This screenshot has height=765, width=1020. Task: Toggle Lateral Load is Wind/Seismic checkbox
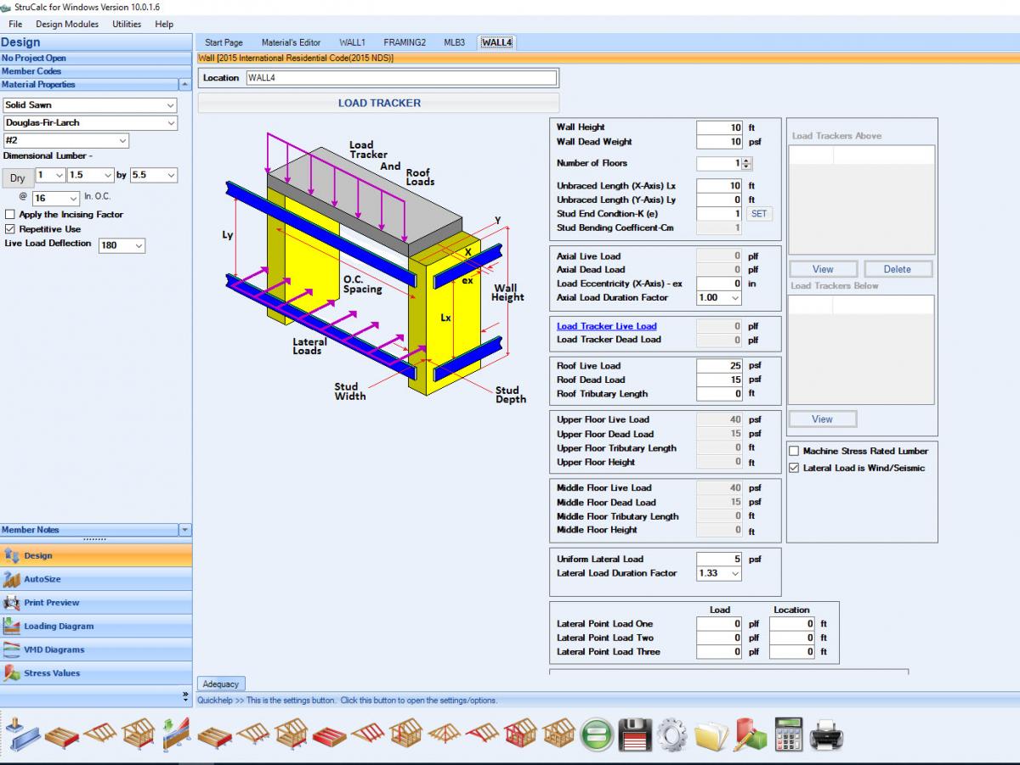point(795,468)
